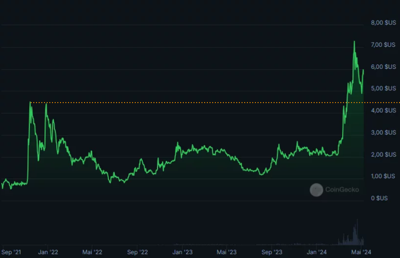The width and height of the screenshot is (400, 258).
Task: Select the Jan '24 date label
Action: 317,252
